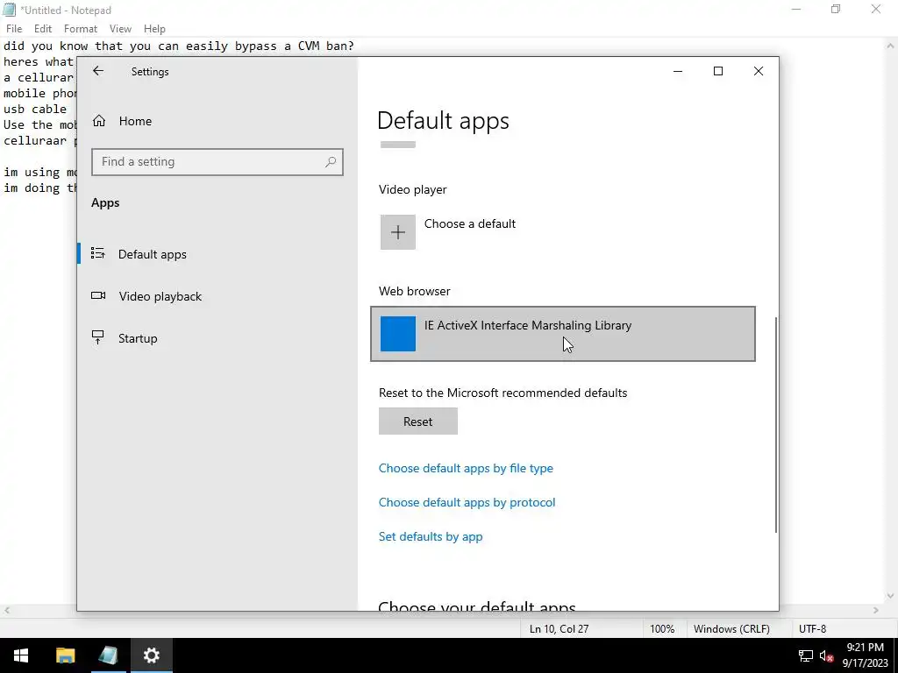Click the Apps section heading
The width and height of the screenshot is (898, 673).
point(105,202)
